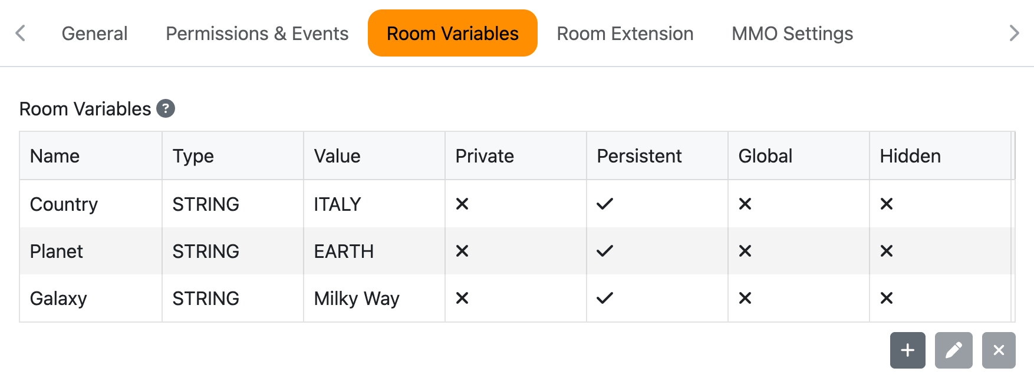The height and width of the screenshot is (378, 1034).
Task: Click the add new room variable plus icon
Action: (907, 350)
